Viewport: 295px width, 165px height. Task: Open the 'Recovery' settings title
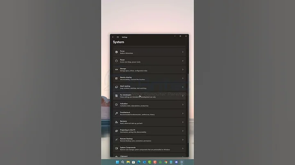coord(123,121)
